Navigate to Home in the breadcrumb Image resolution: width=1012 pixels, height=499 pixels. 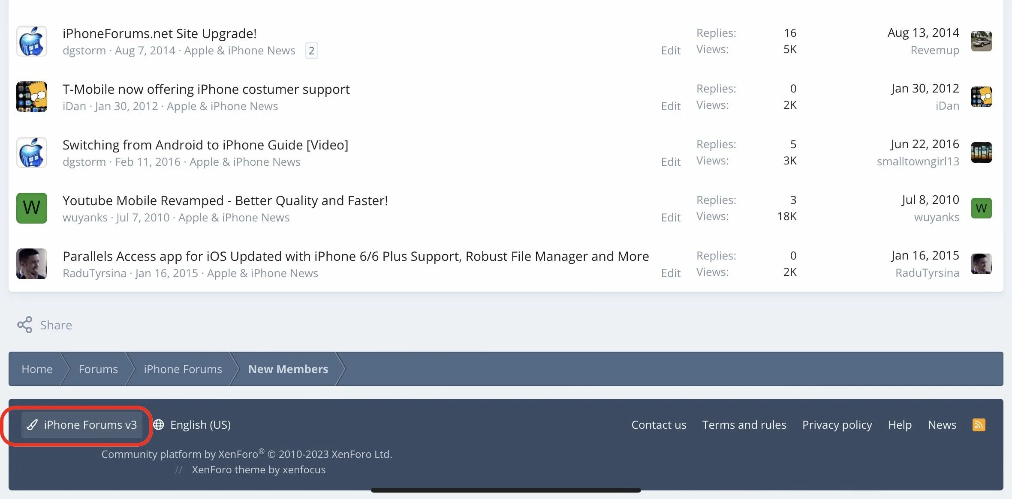click(37, 369)
